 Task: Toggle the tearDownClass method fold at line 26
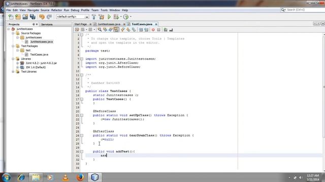(82, 135)
